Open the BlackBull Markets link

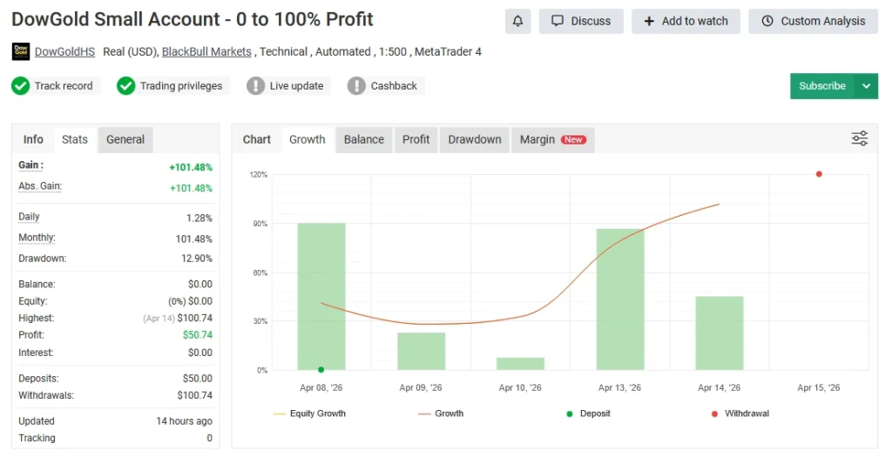206,51
